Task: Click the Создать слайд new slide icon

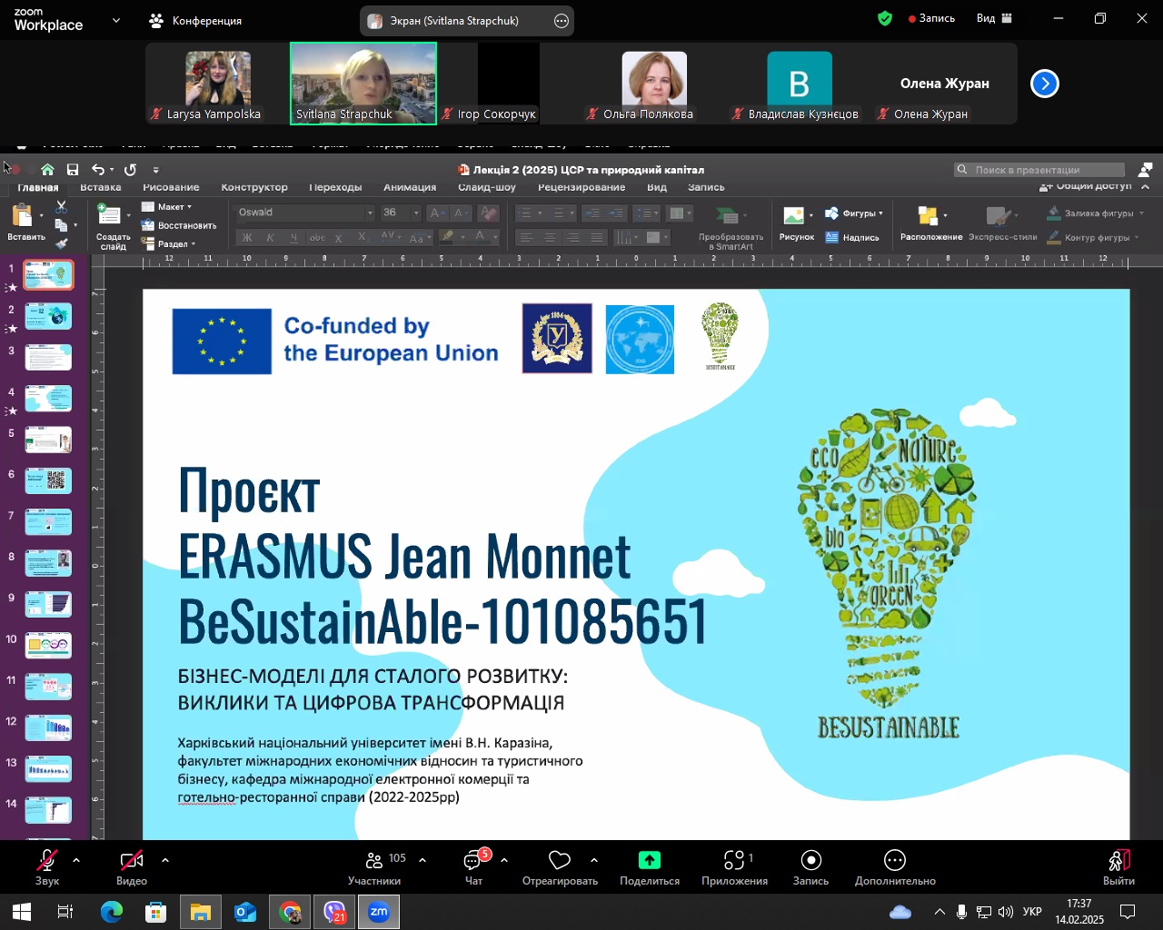Action: coord(110,215)
